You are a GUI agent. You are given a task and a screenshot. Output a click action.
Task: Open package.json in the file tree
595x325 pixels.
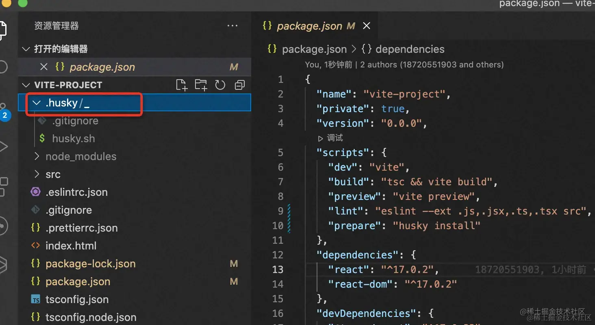pyautogui.click(x=78, y=282)
